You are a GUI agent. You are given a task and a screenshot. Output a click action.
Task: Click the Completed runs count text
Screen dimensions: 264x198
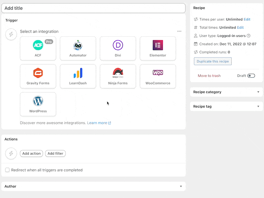[229, 52]
